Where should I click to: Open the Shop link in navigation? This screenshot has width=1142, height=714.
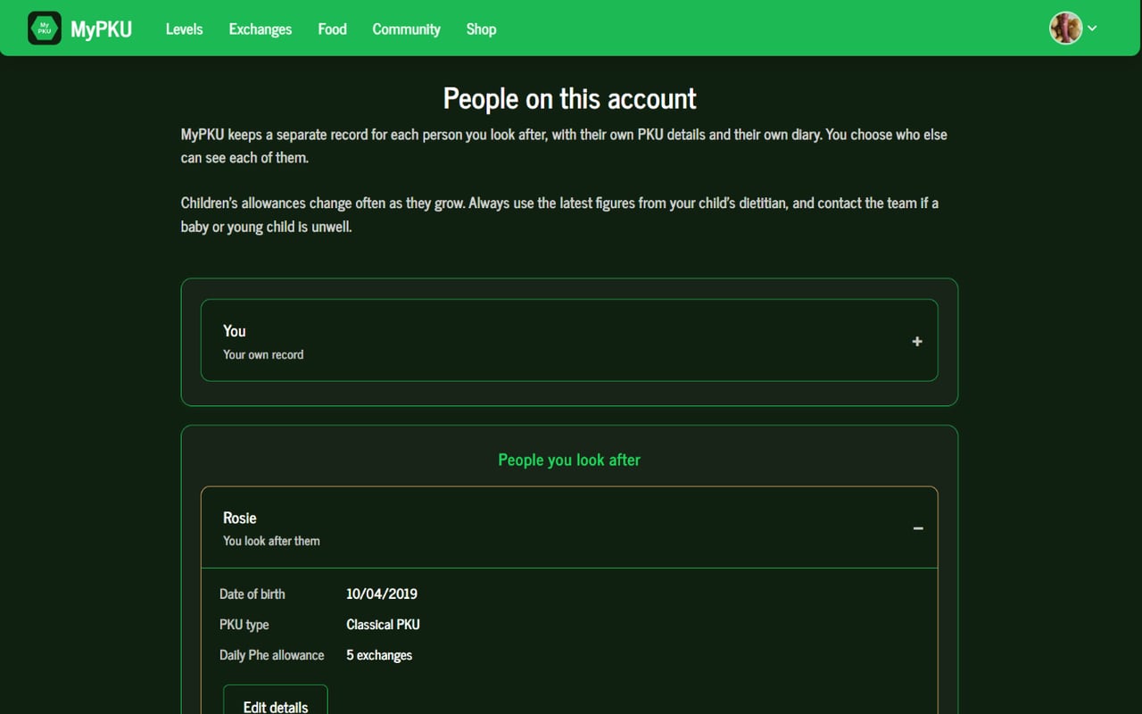tap(481, 29)
